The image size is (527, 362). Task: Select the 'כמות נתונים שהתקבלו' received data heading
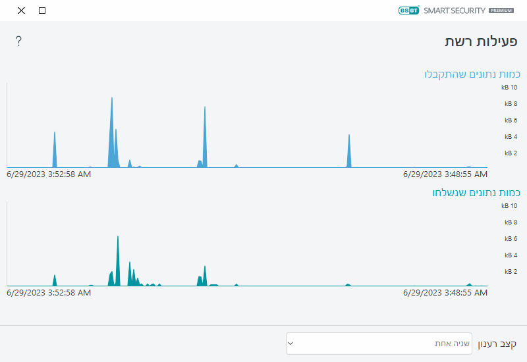click(472, 74)
